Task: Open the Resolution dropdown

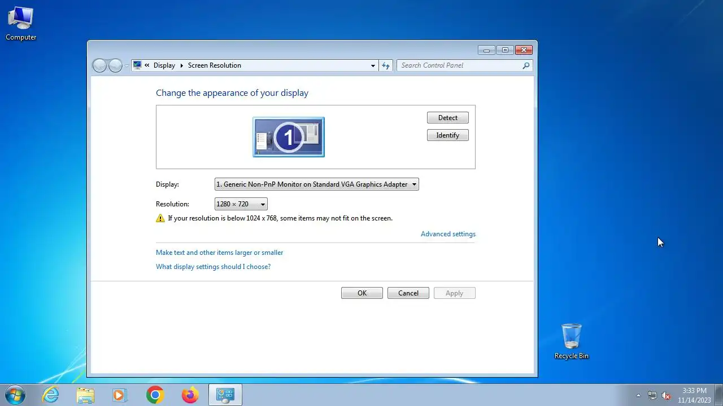Action: [241, 204]
